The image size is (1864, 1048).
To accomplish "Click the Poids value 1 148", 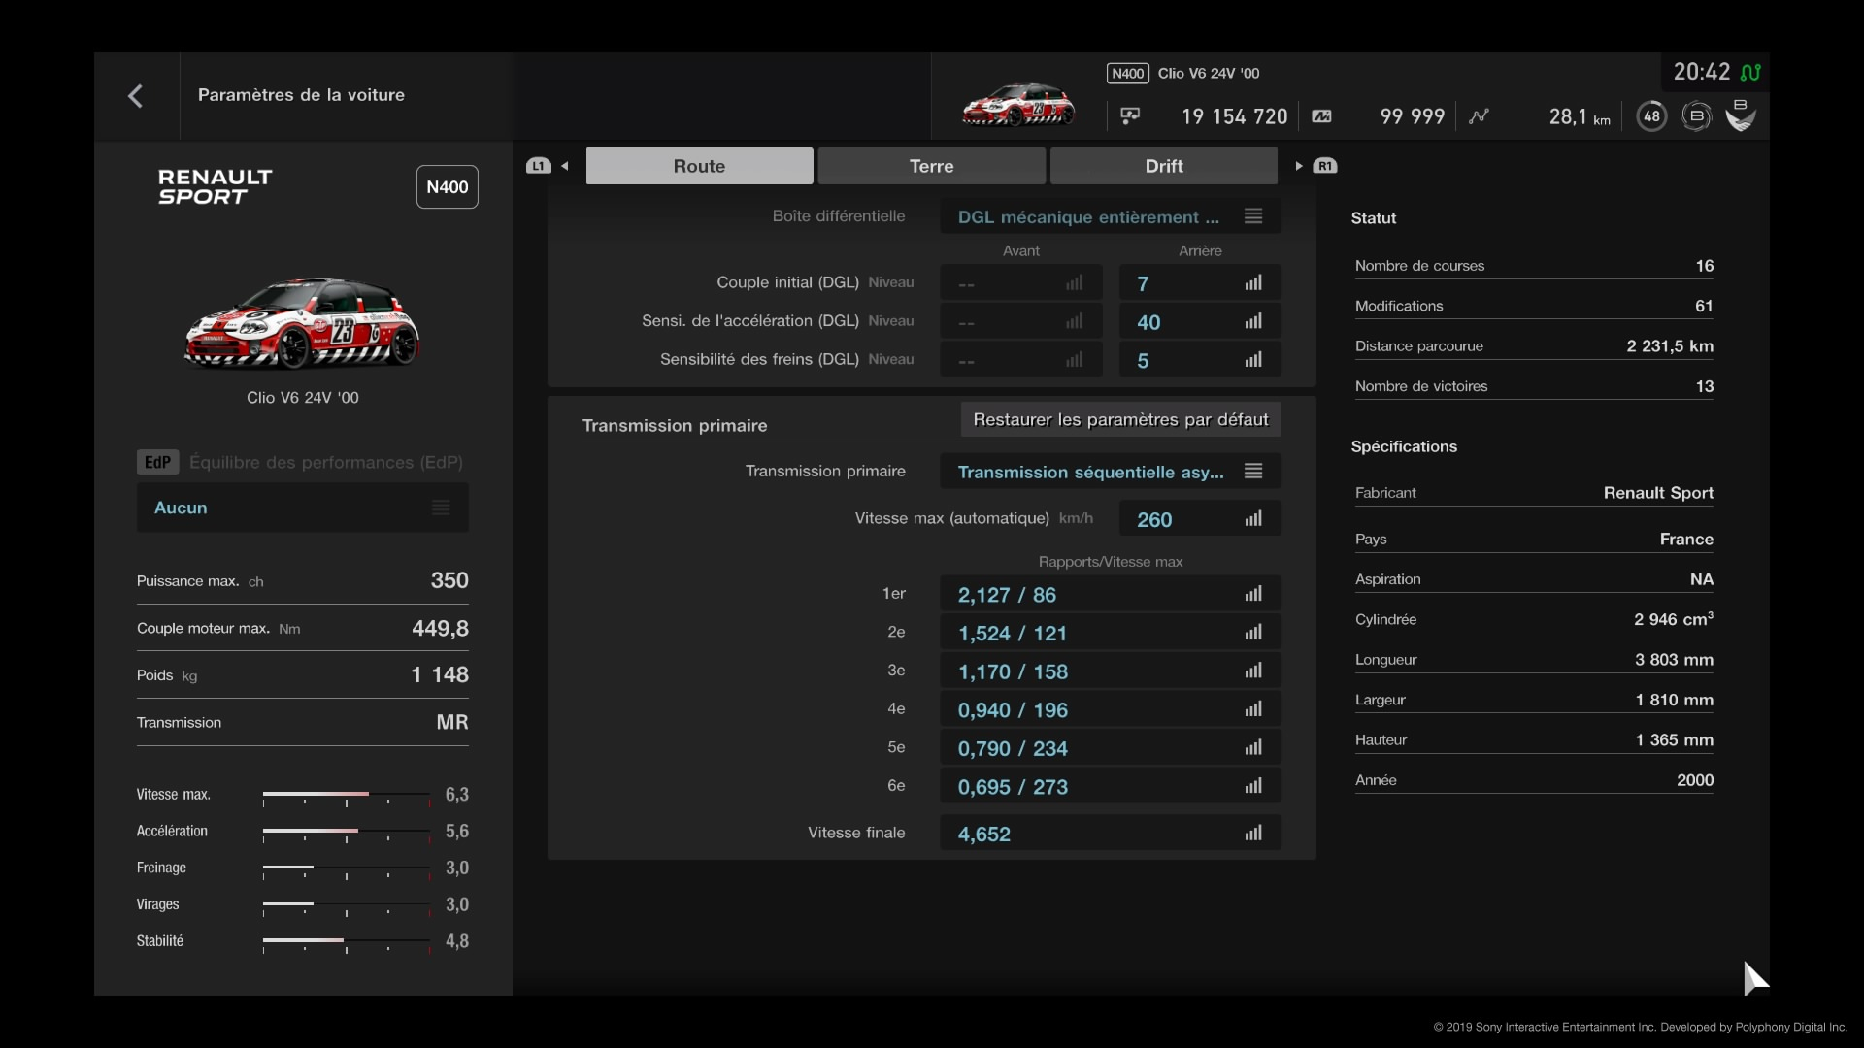I will click(440, 674).
